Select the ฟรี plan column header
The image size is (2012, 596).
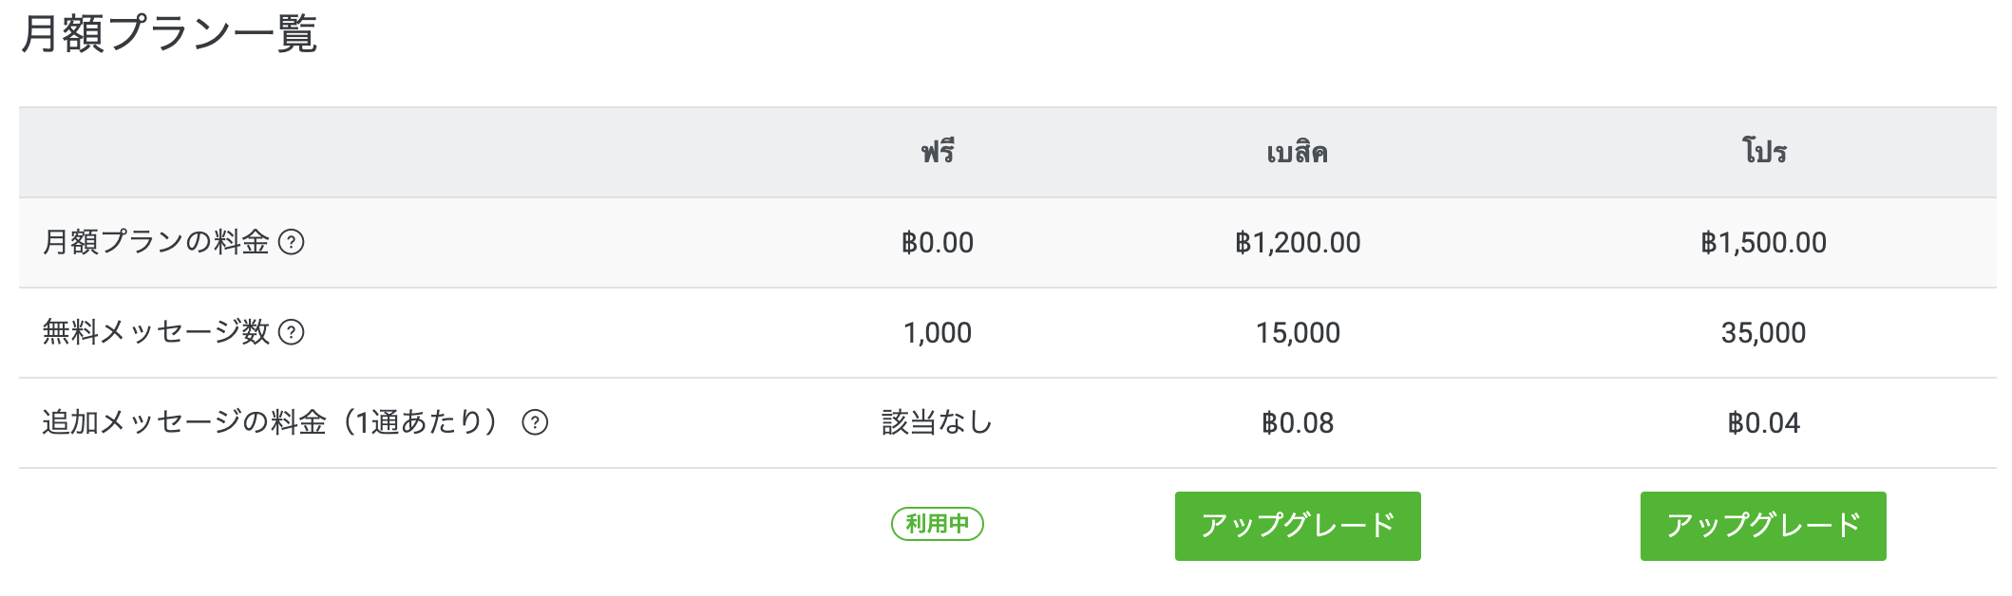click(x=938, y=152)
